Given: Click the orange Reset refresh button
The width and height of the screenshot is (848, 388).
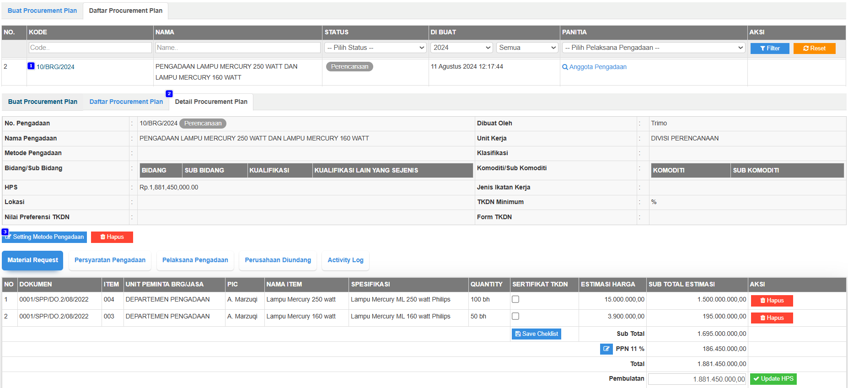Looking at the screenshot, I should pos(814,48).
